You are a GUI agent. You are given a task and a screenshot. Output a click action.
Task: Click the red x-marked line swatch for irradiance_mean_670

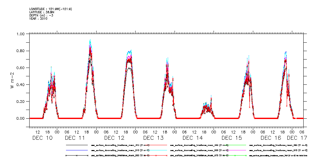click(156, 156)
